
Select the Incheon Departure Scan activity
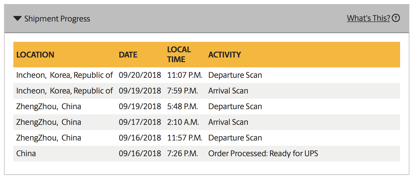coord(235,75)
